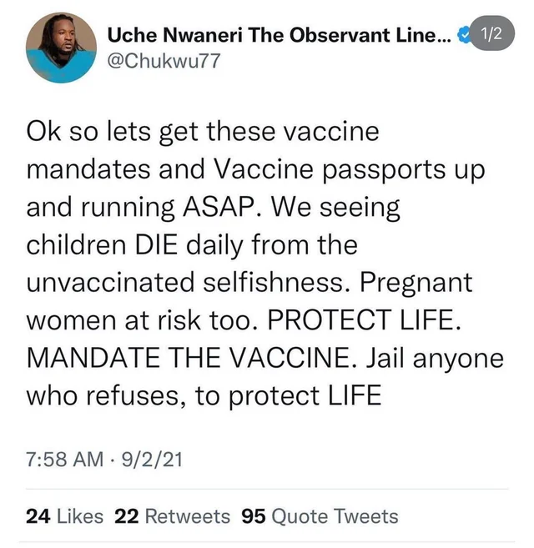The image size is (534, 548).
Task: Click the 7:58 AM timestamp
Action: point(63,459)
